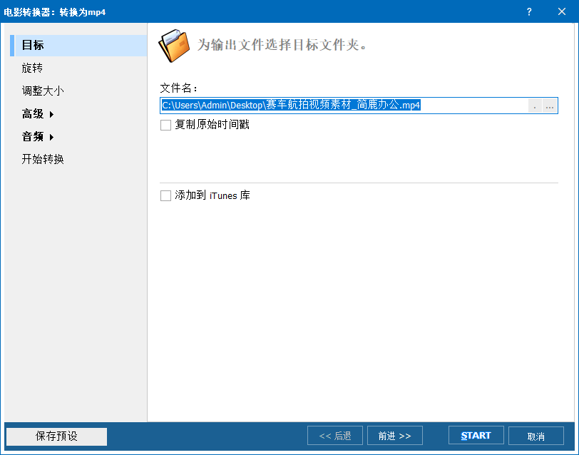The height and width of the screenshot is (455, 579).
Task: Expand the 高级 section in the sidebar
Action: tap(34, 113)
